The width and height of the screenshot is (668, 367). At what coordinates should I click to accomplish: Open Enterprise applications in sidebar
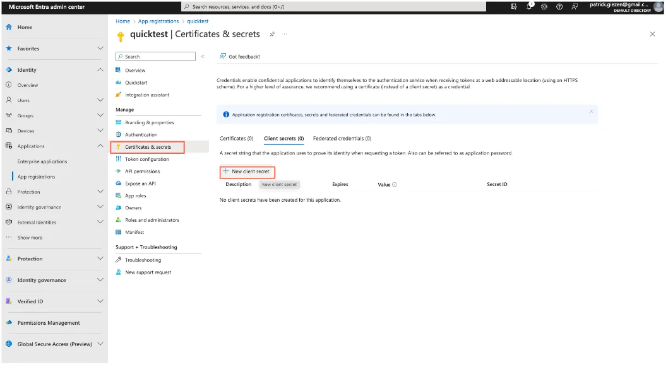click(x=42, y=161)
